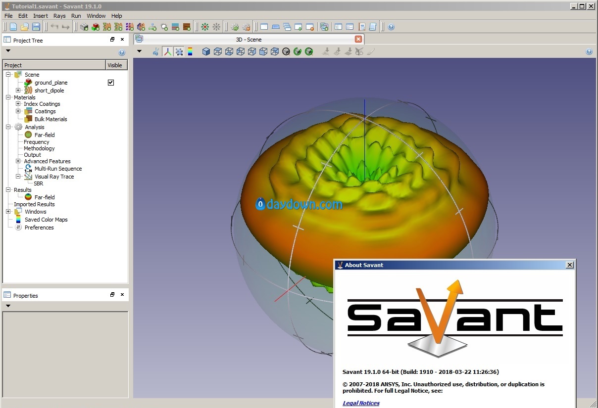Click the green starburst rays toolbar icon
598x408 pixels.
click(205, 27)
